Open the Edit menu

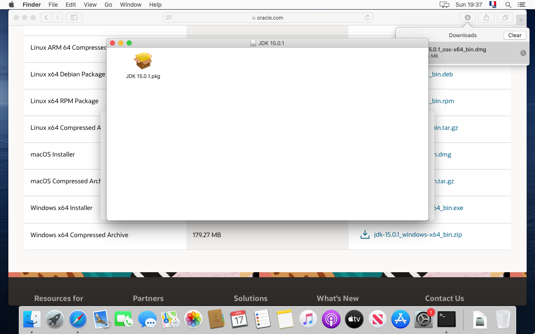71,5
